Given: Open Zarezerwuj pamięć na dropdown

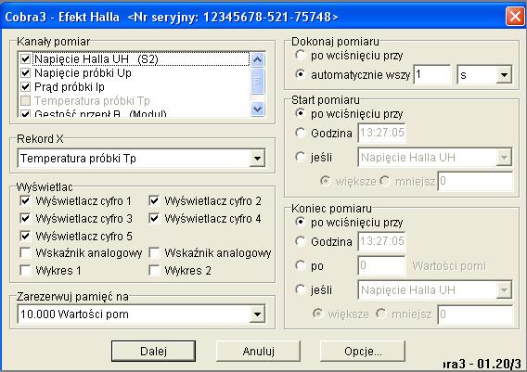Looking at the screenshot, I should tap(257, 314).
